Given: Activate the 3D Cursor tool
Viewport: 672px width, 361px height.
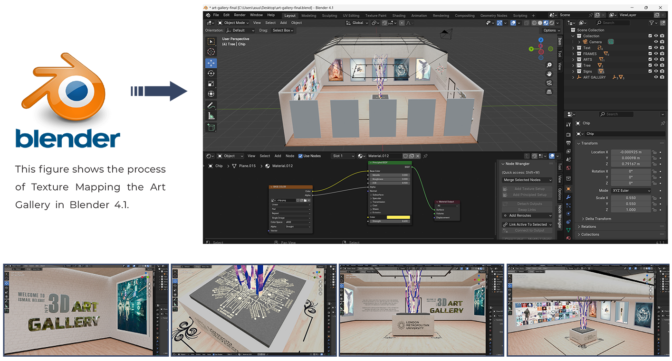Looking at the screenshot, I should (211, 52).
